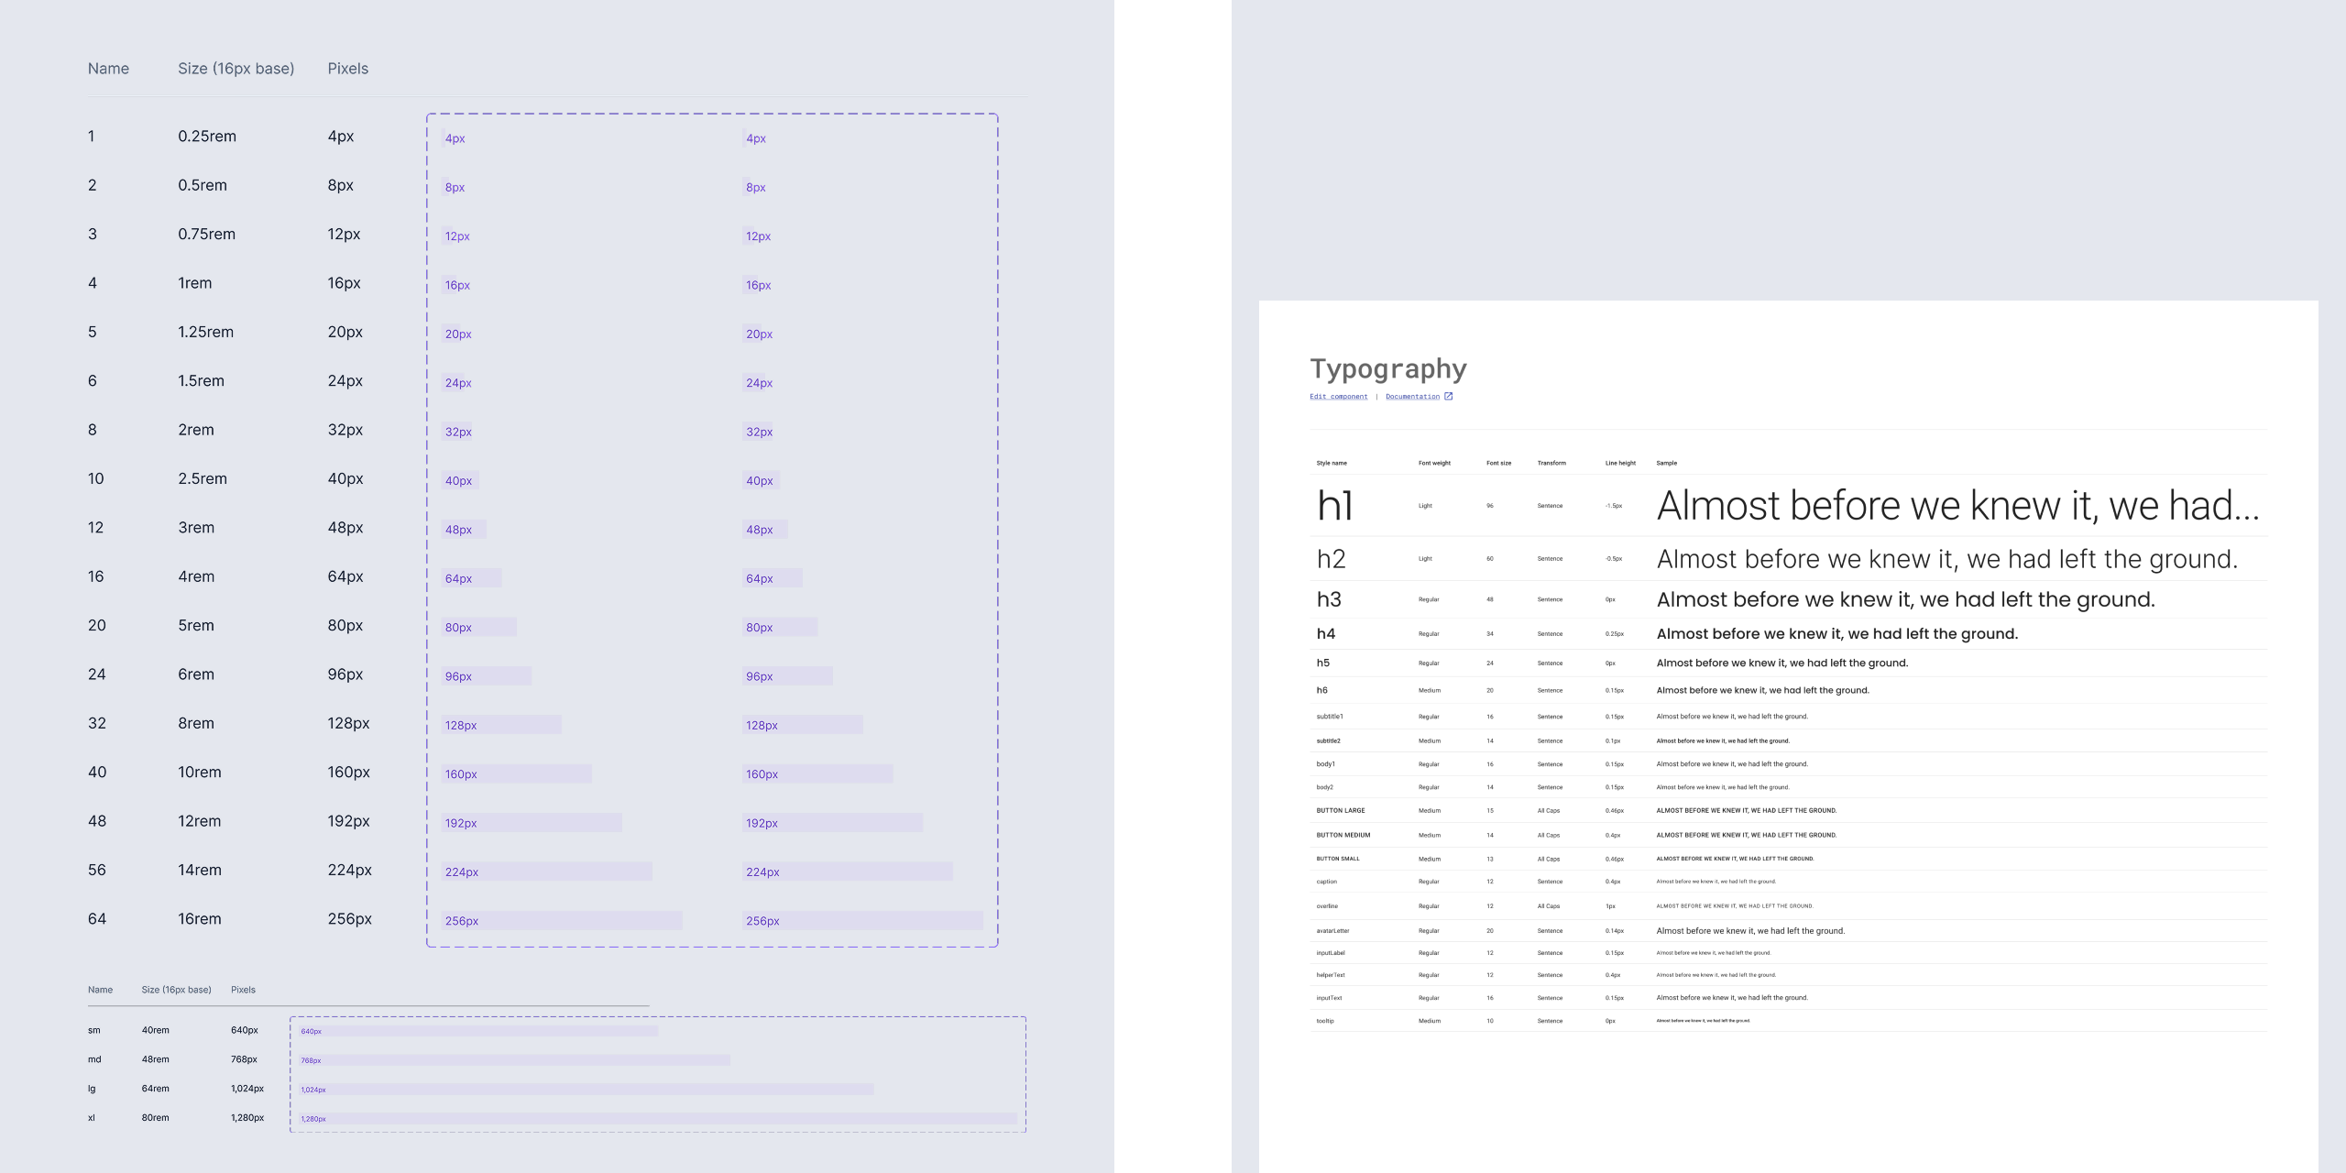Select the BUTTON SMALL style name

1338,860
